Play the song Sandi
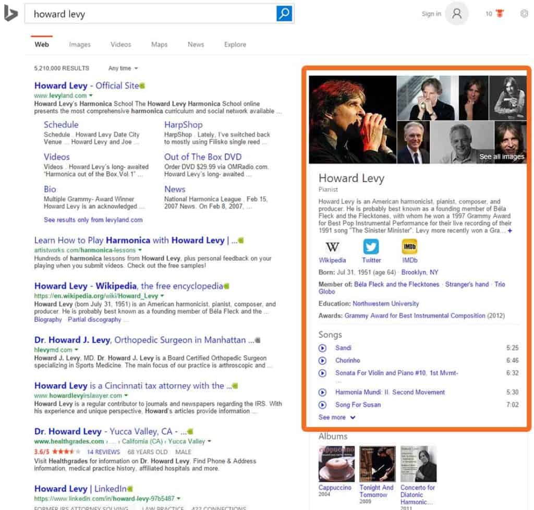This screenshot has height=510, width=534. click(x=322, y=348)
